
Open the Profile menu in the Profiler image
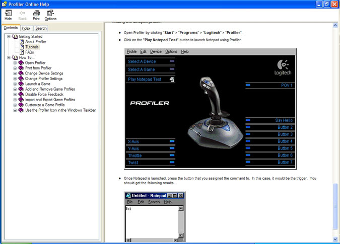tap(131, 51)
